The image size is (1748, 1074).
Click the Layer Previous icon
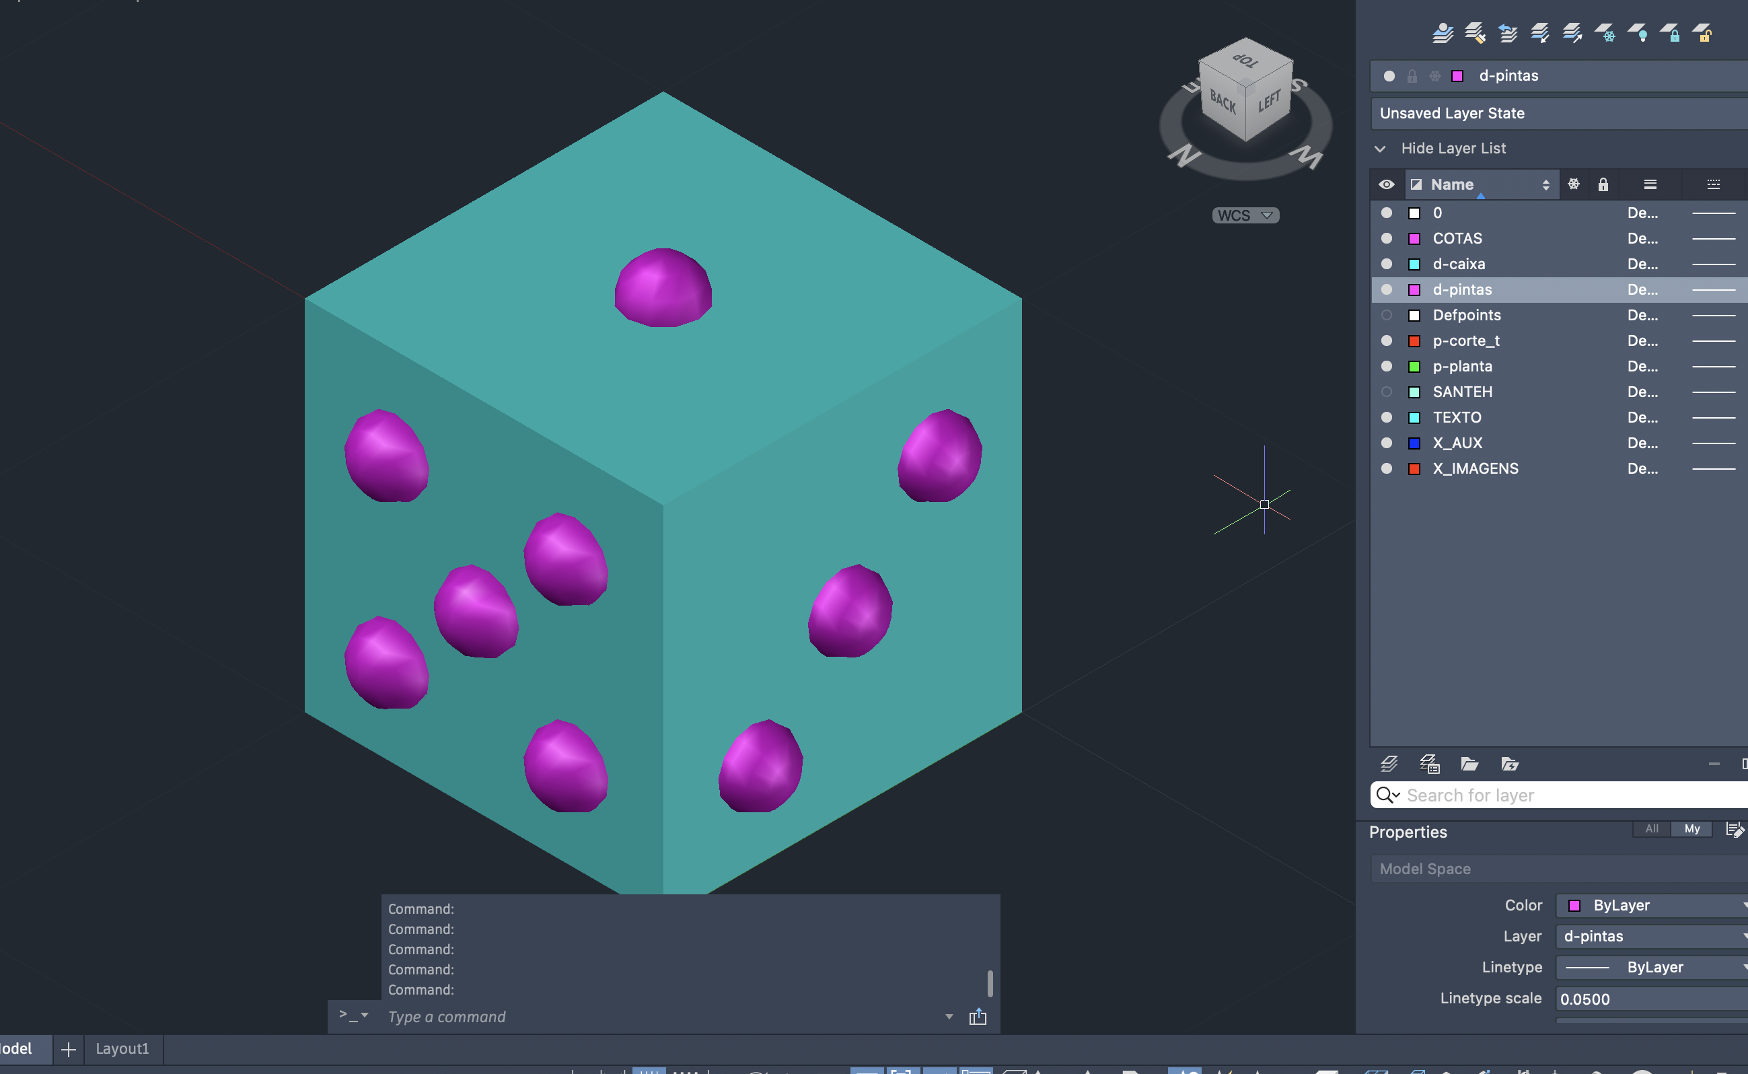(x=1507, y=33)
